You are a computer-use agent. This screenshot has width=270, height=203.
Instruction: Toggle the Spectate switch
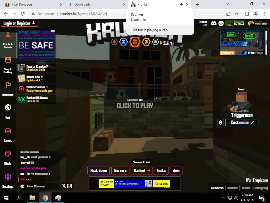point(141,100)
